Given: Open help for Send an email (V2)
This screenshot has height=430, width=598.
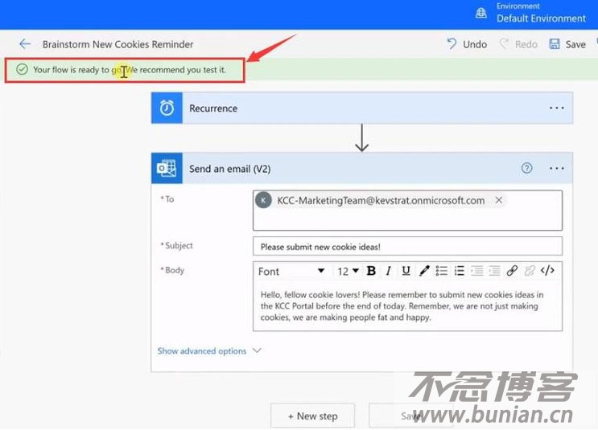Looking at the screenshot, I should pyautogui.click(x=526, y=168).
